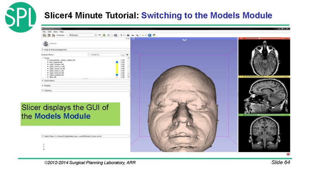Image resolution: width=310 pixels, height=174 pixels.
Task: Select optic_nerve_R.vtk in the scene tree
Action: pyautogui.click(x=57, y=69)
